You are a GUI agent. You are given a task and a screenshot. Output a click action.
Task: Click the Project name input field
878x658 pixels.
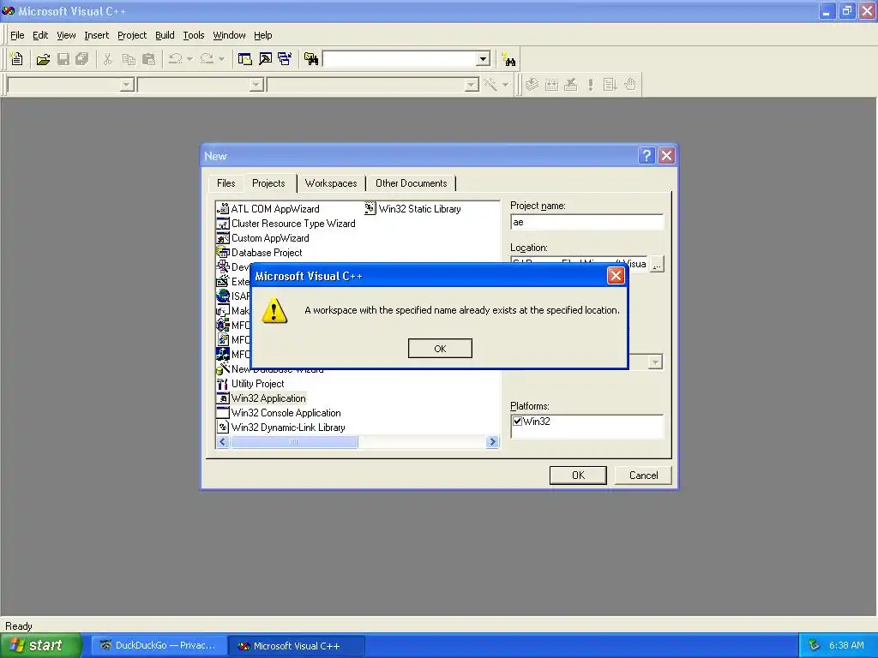[x=586, y=222]
